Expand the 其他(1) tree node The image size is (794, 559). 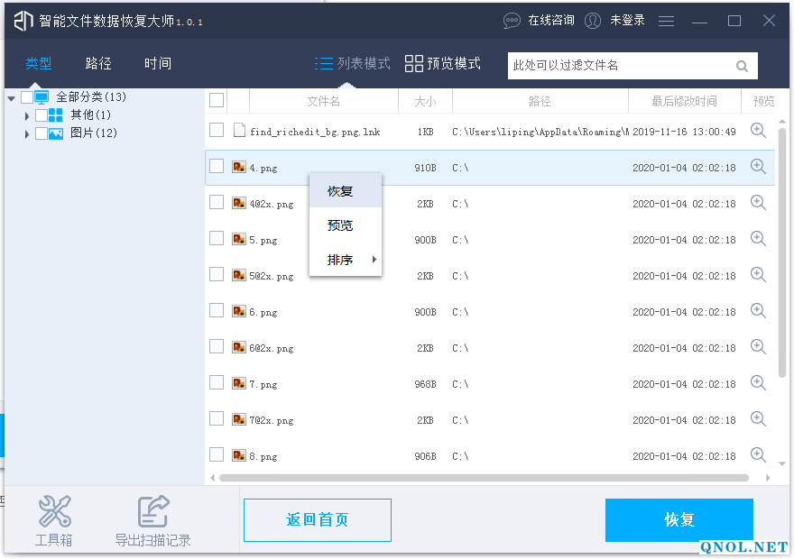point(26,116)
